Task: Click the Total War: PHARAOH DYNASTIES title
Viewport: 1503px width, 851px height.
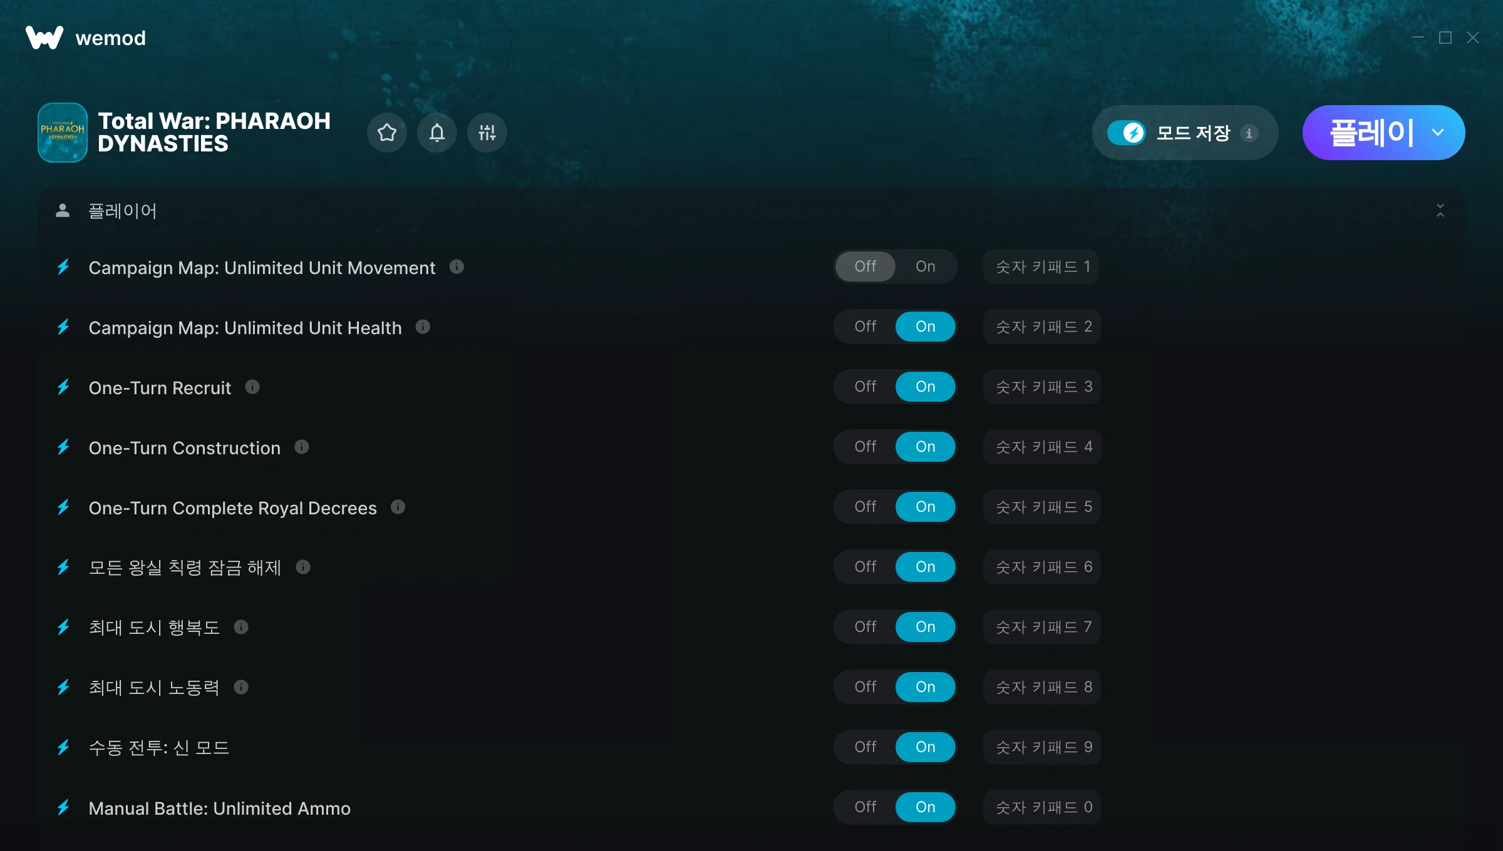Action: [x=214, y=133]
